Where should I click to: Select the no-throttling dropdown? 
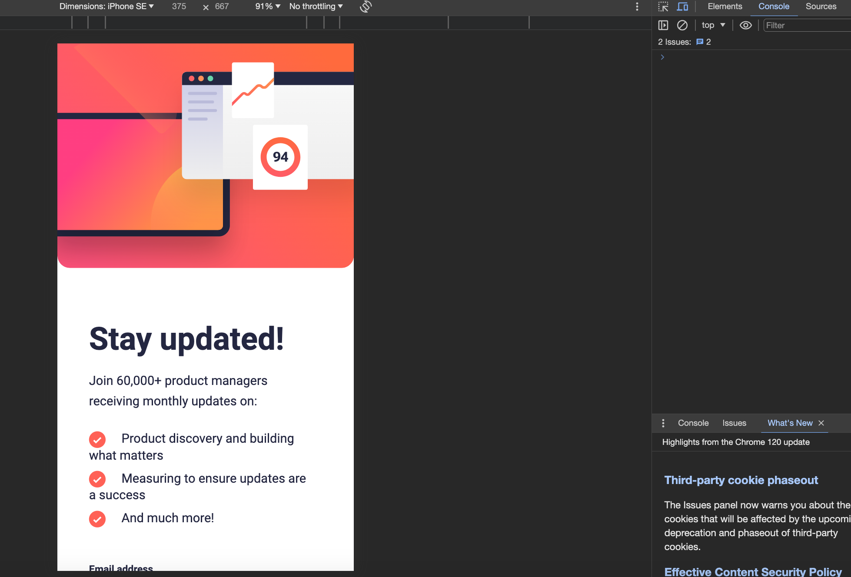(x=316, y=7)
